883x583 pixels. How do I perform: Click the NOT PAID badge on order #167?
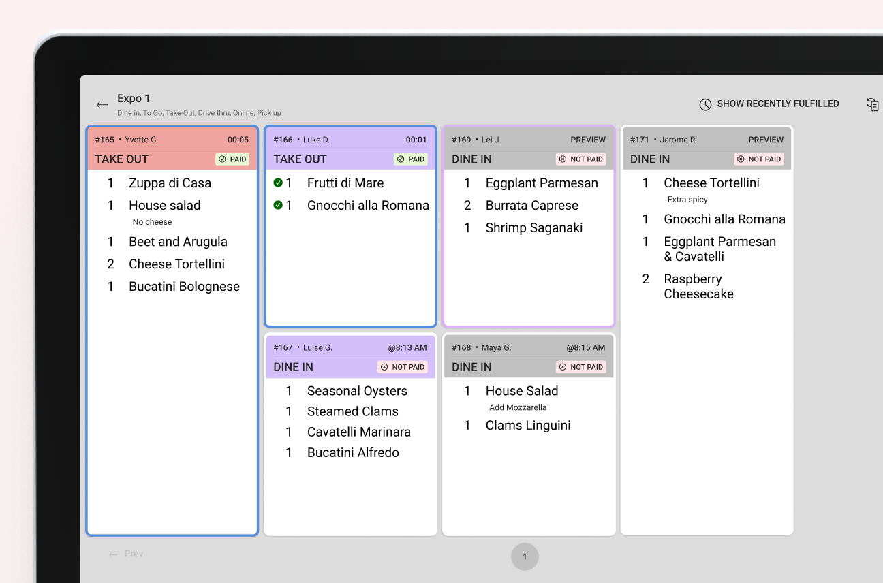403,366
